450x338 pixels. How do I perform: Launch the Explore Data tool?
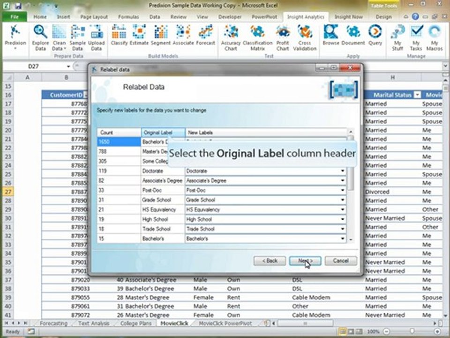click(40, 38)
